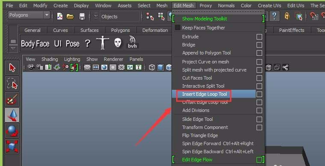Activate the Select tool arrow in toolbox
The width and height of the screenshot is (325, 166).
coord(12,68)
